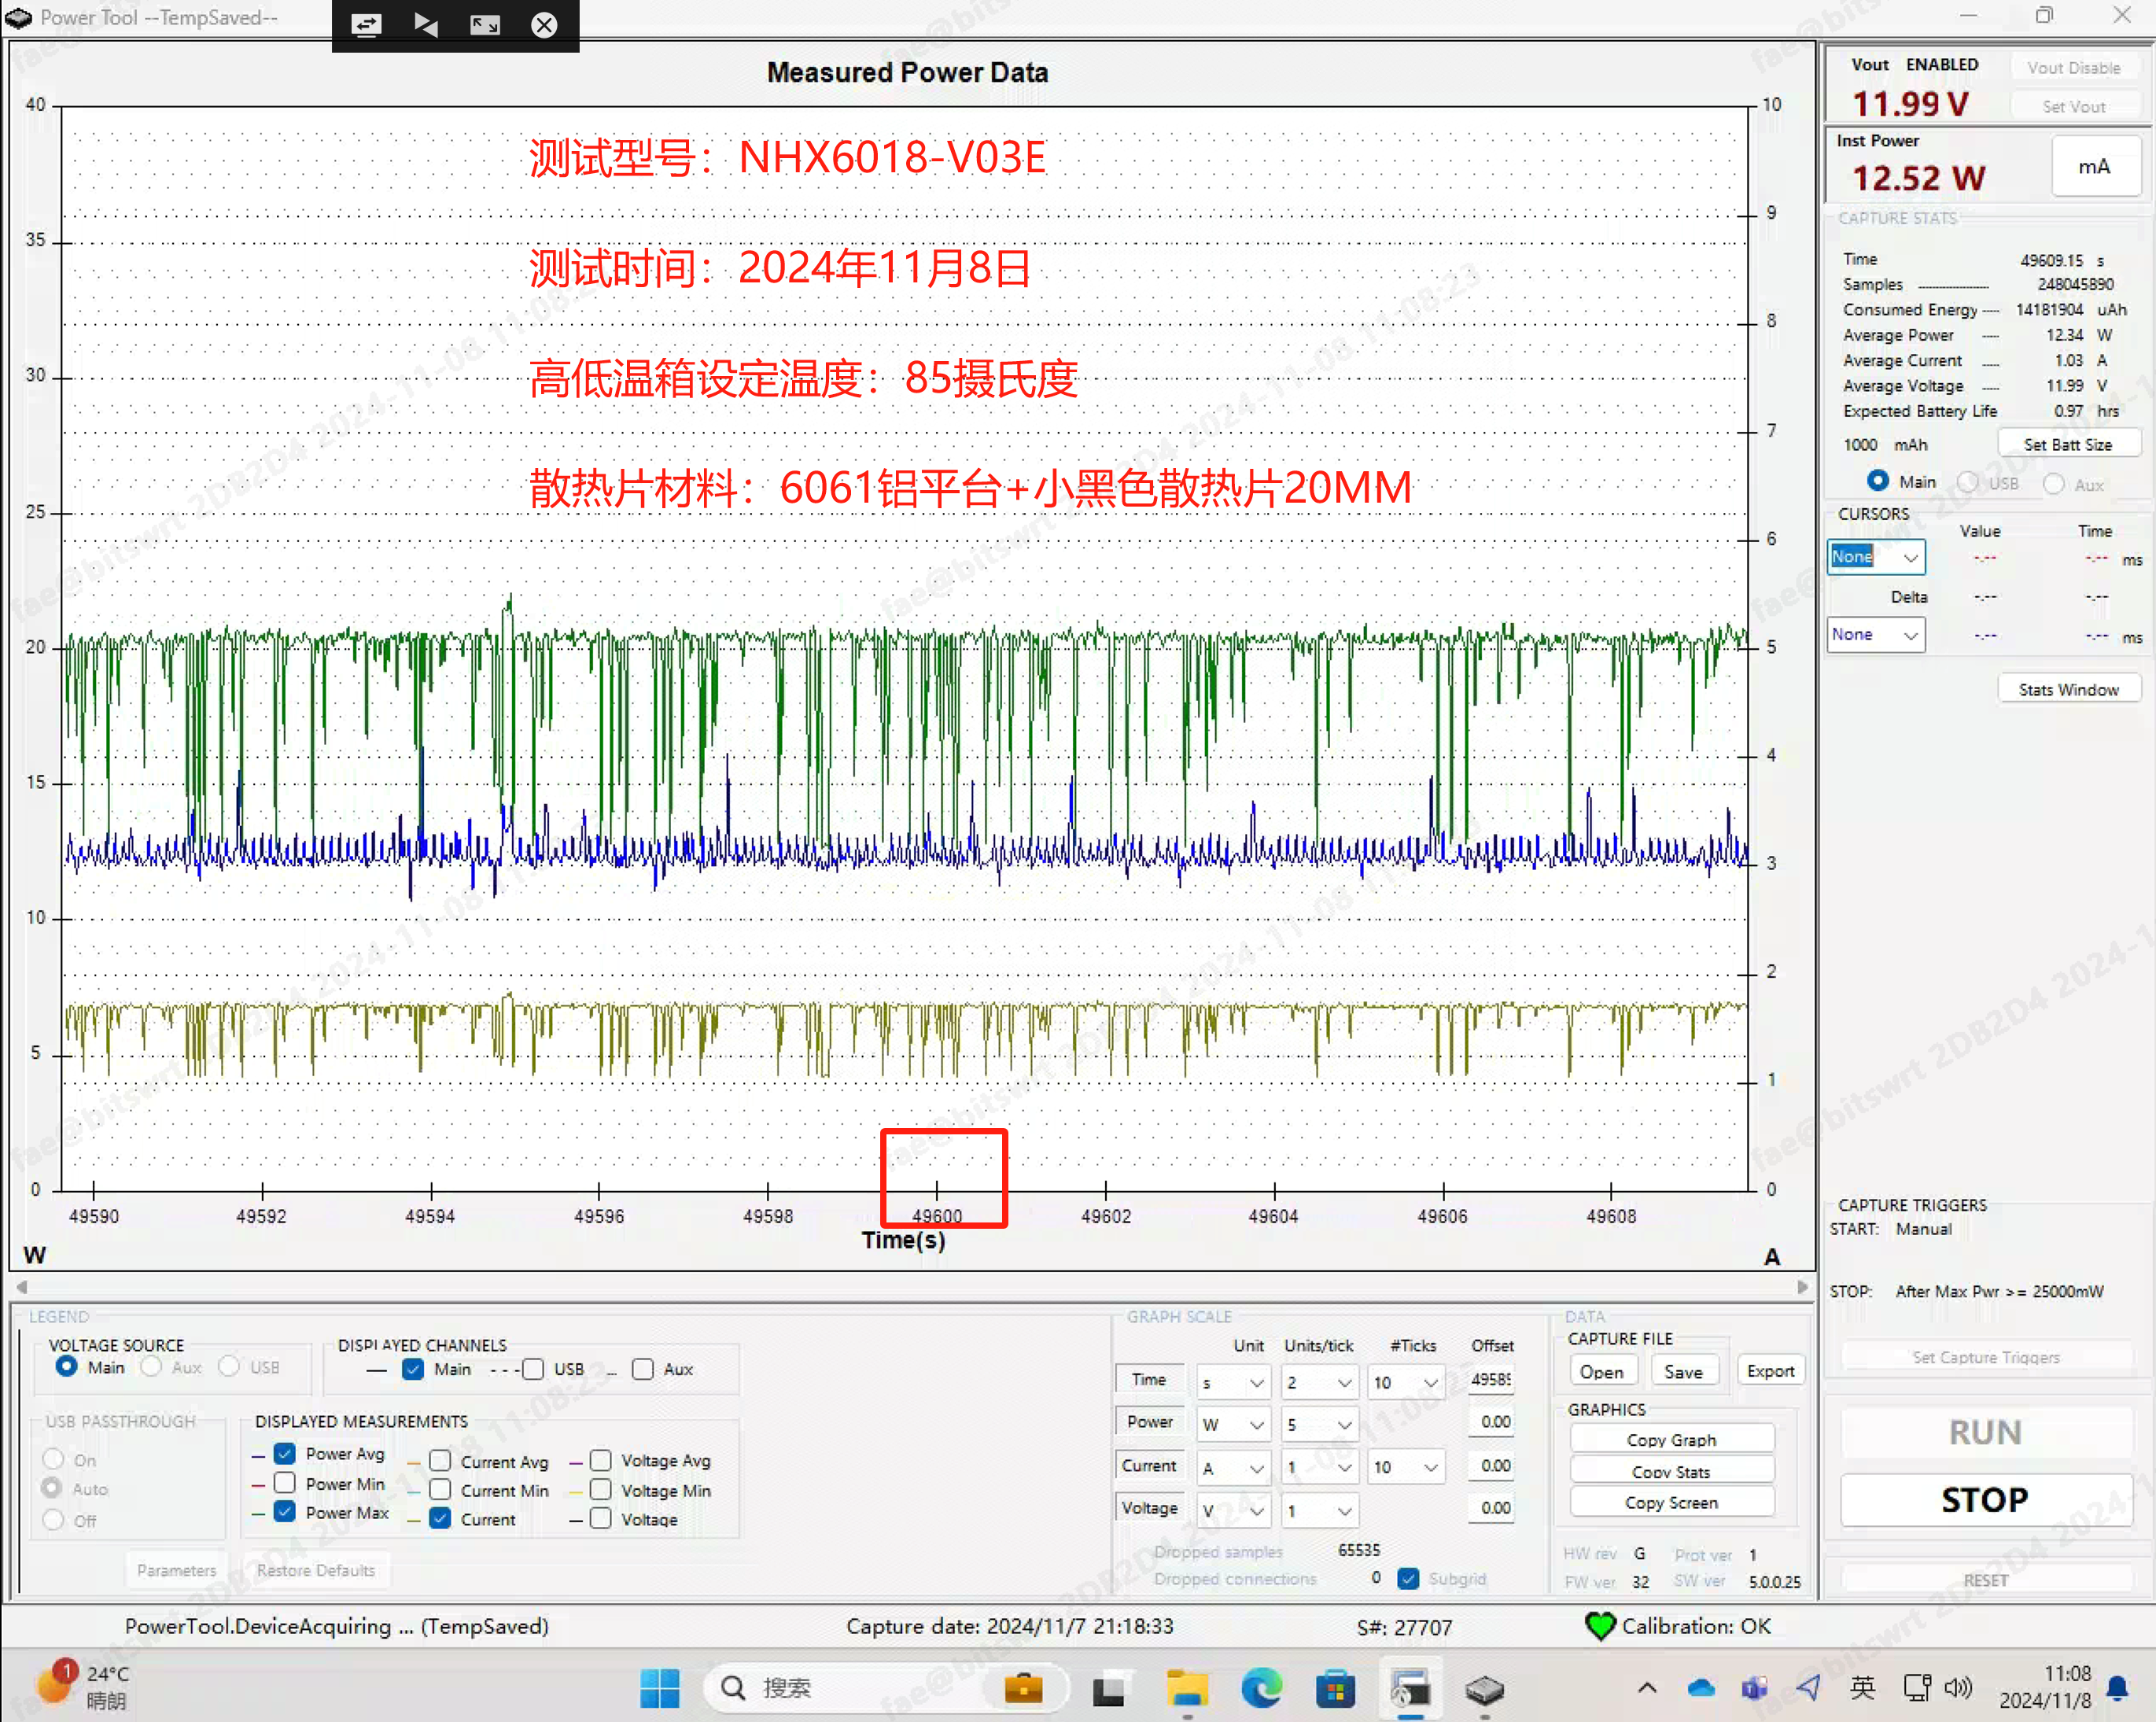
Task: Open Microsoft Store from the taskbar
Action: click(x=1335, y=1689)
